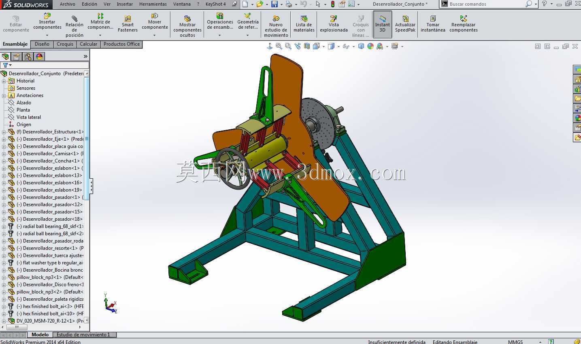Open Operaciones de ensamblaje
This screenshot has height=344, width=581.
tap(220, 22)
